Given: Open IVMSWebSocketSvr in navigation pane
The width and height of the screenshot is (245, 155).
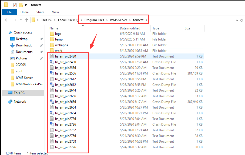Looking at the screenshot, I should tap(30, 84).
